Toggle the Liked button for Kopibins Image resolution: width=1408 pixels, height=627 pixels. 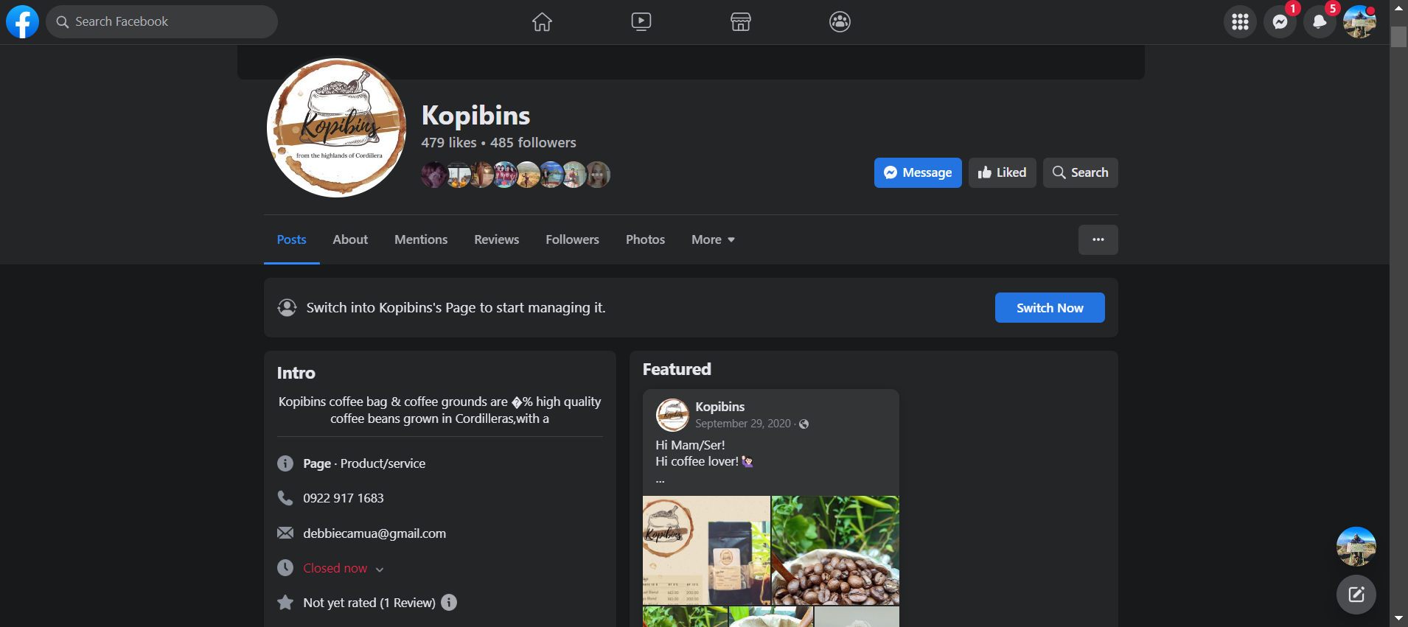(x=1002, y=172)
